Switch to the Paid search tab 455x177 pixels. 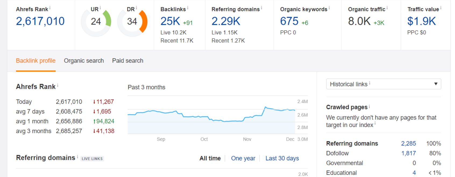pyautogui.click(x=128, y=61)
